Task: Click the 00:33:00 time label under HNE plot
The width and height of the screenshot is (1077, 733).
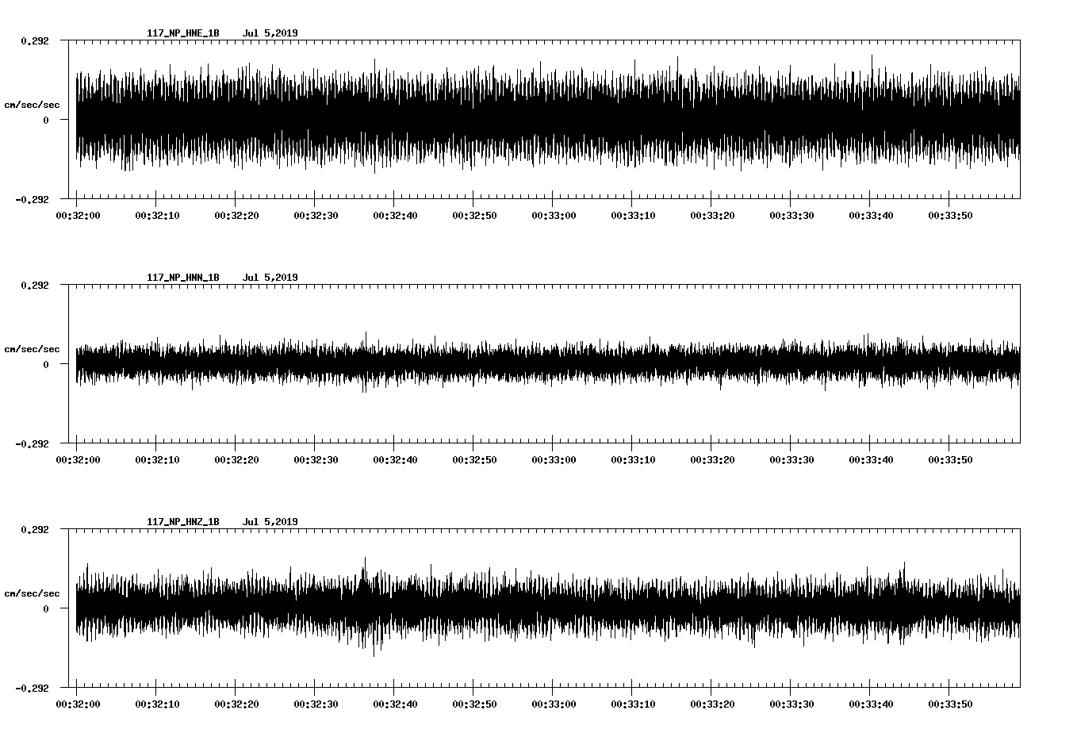Action: [554, 215]
